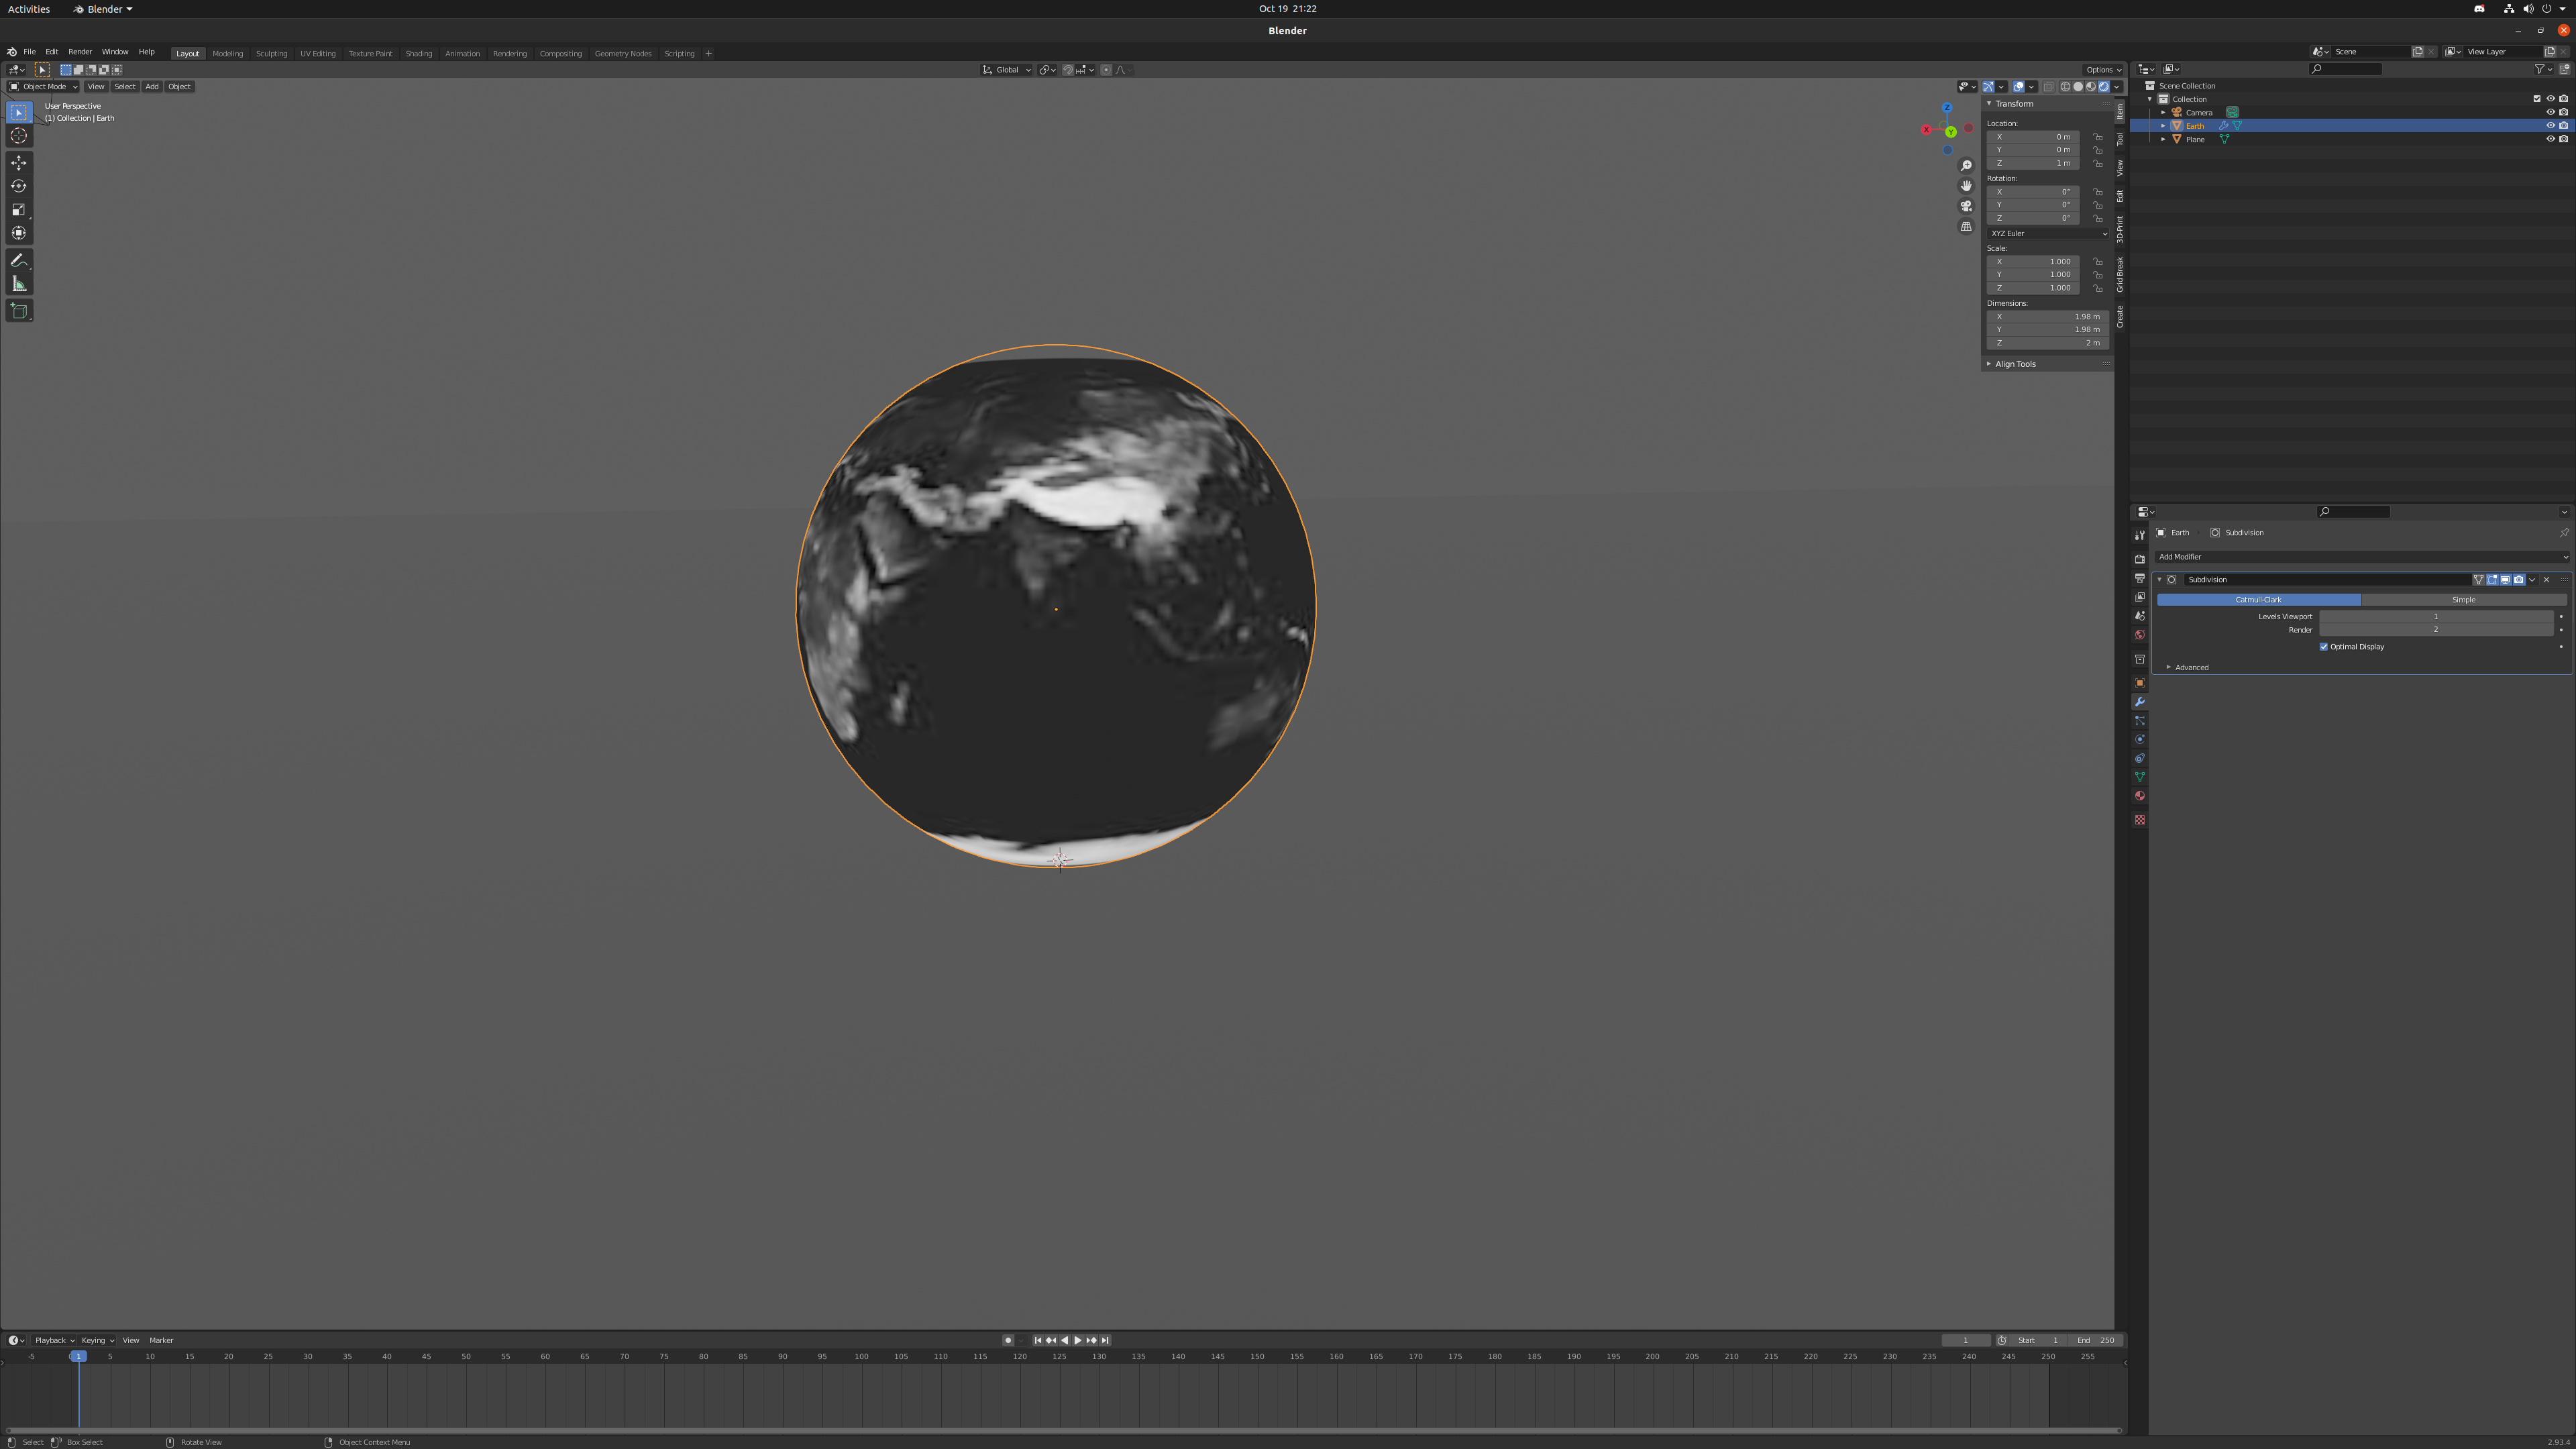Open the Tool tab in sidebar

tap(2120, 140)
